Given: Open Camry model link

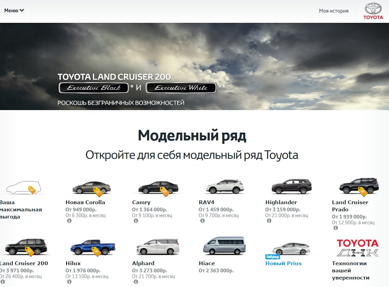Looking at the screenshot, I should [141, 202].
